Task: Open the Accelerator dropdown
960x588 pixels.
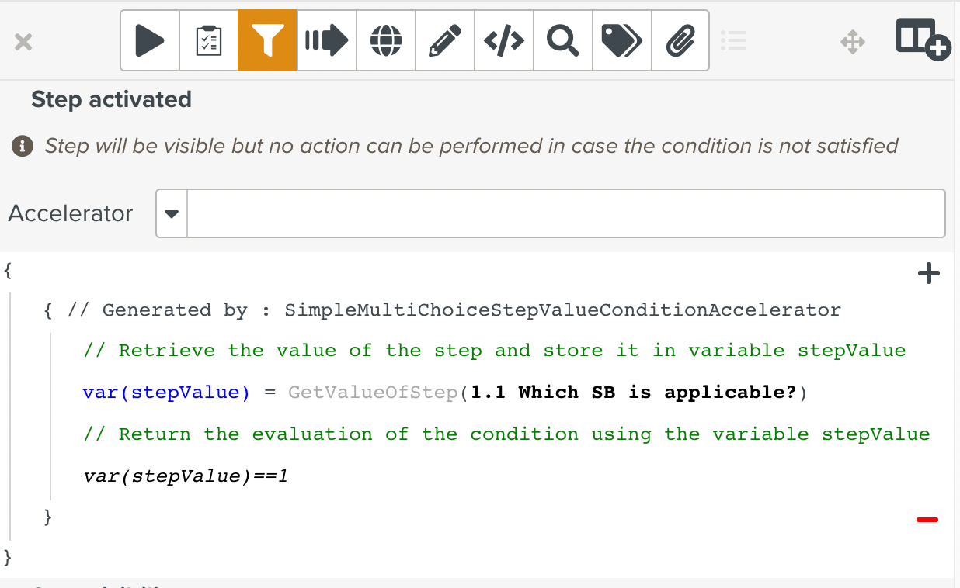Action: 171,213
